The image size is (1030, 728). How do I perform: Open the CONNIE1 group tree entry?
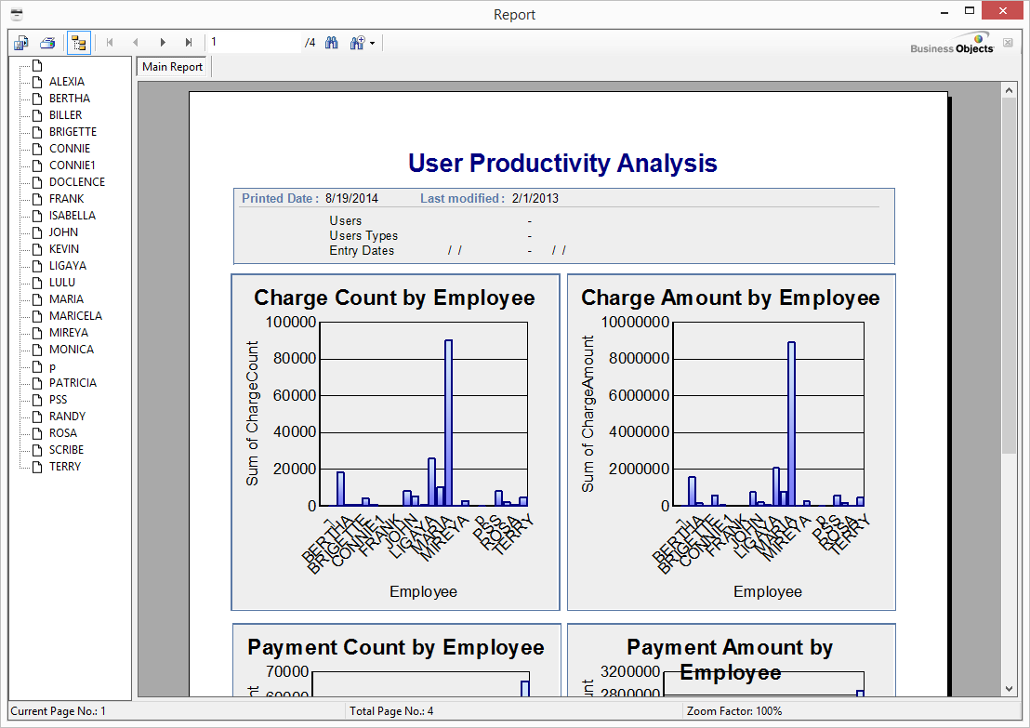(73, 165)
